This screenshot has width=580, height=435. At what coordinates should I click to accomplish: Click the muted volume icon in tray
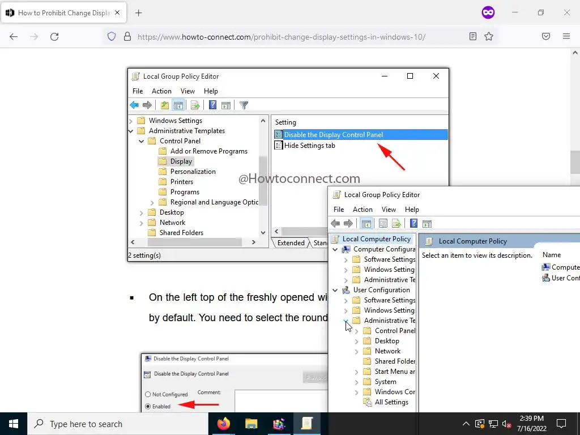pos(506,424)
